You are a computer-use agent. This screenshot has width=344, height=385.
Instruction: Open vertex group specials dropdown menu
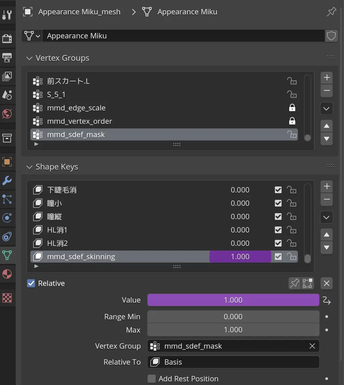(x=327, y=108)
